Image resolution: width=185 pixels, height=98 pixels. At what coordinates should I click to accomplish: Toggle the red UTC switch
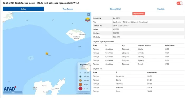[180, 3]
